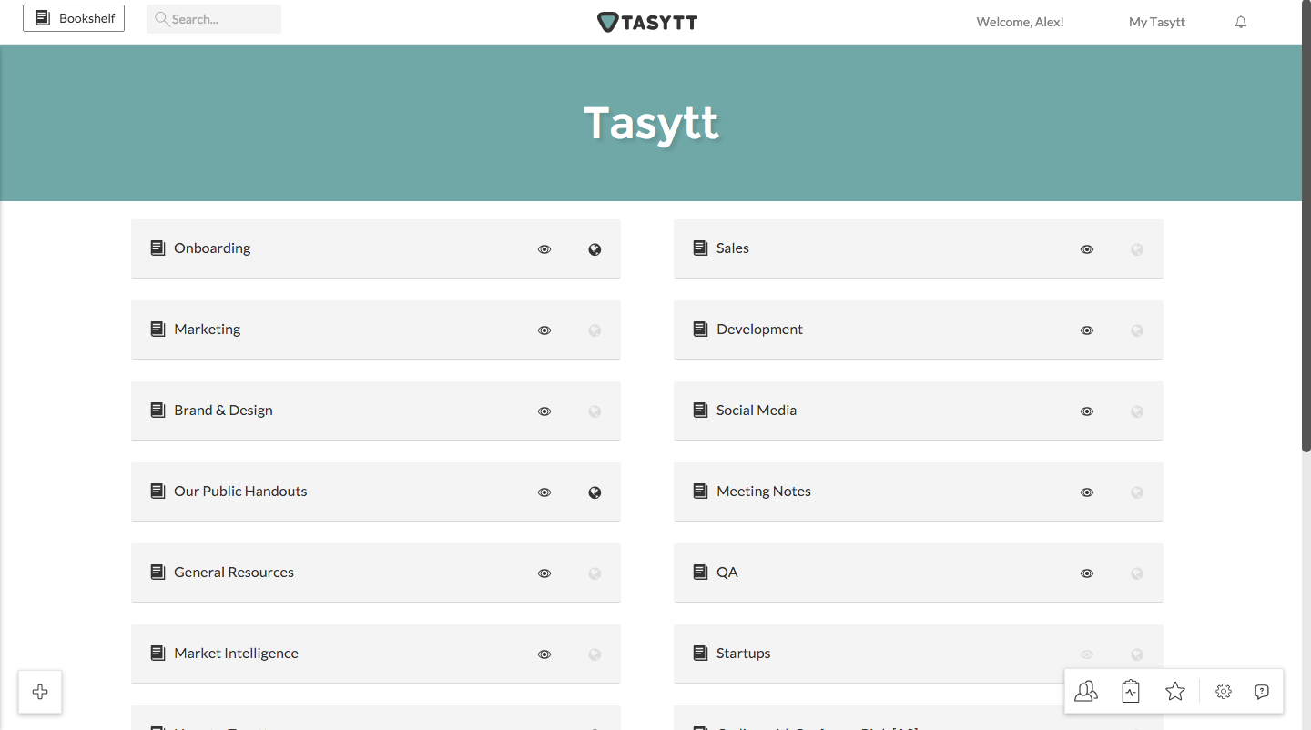
Task: Open the General Resources book
Action: click(x=376, y=573)
